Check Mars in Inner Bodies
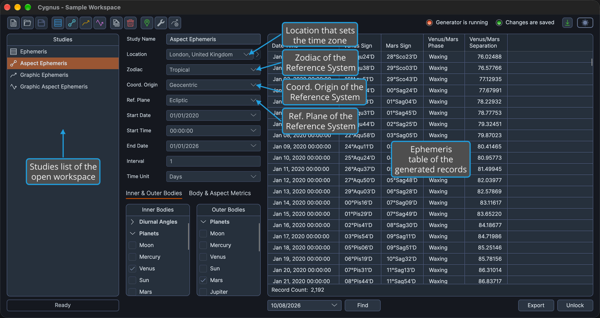 pos(133,292)
